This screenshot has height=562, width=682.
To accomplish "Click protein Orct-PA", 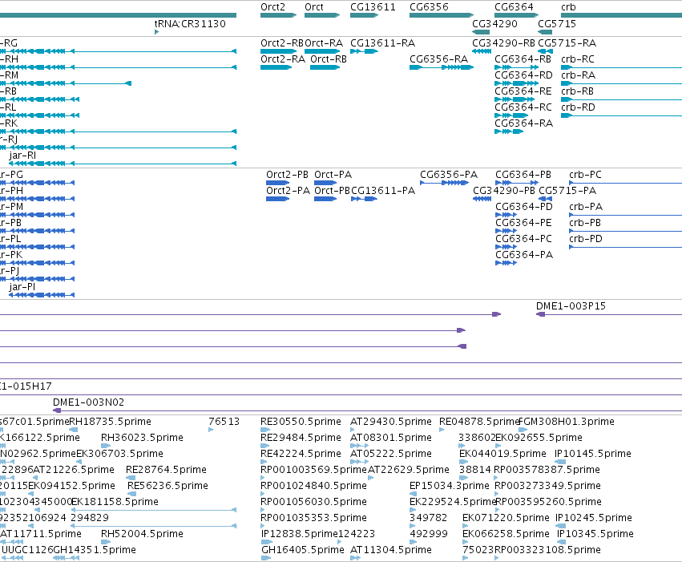I will [325, 183].
